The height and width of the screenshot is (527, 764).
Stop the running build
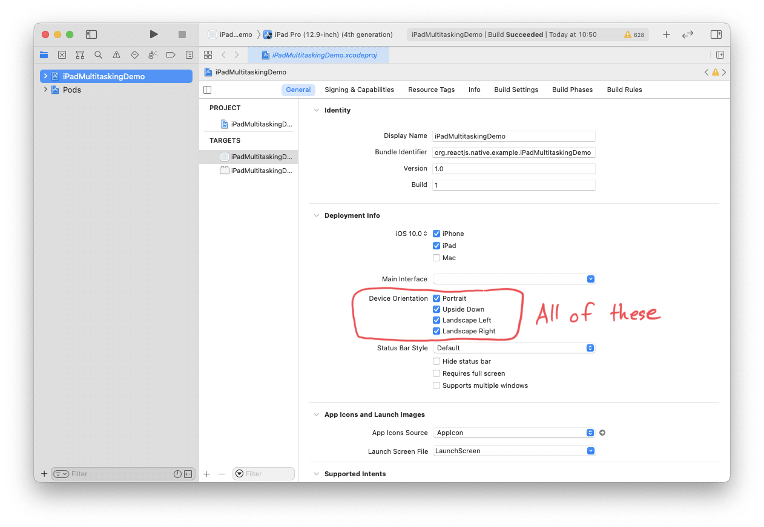(182, 34)
